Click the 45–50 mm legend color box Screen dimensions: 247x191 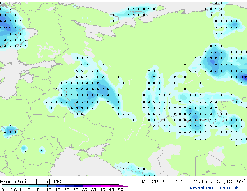[x=115, y=186]
